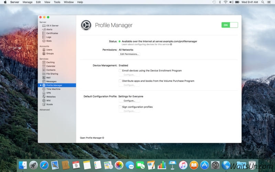Screen dimensions: 275x172
Task: Check Sign configuration profiles
Action: pyautogui.click(x=120, y=107)
